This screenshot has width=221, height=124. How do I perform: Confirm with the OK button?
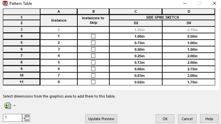pos(165,119)
